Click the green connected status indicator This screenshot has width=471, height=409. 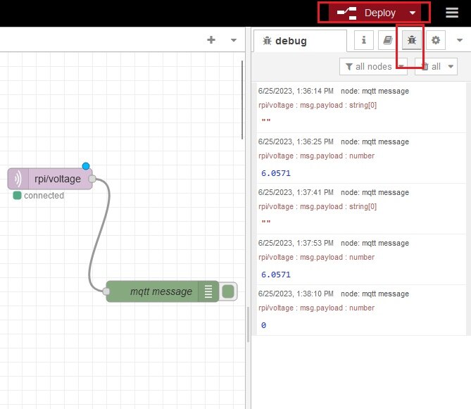[17, 196]
